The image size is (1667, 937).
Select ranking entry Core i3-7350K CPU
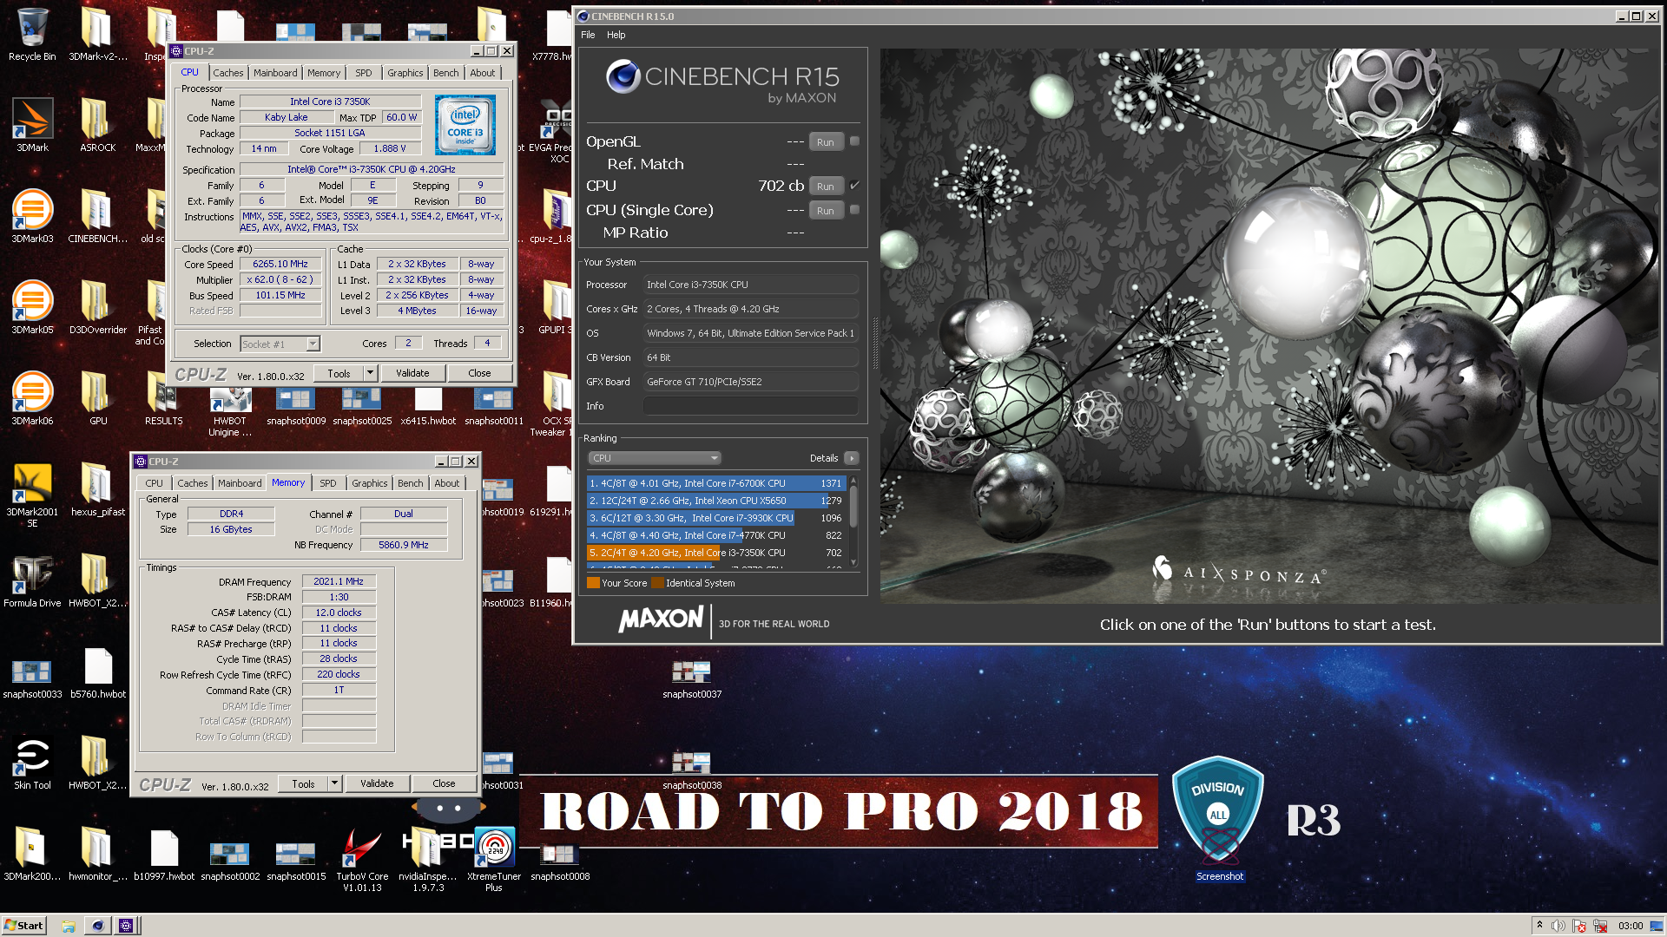click(715, 553)
